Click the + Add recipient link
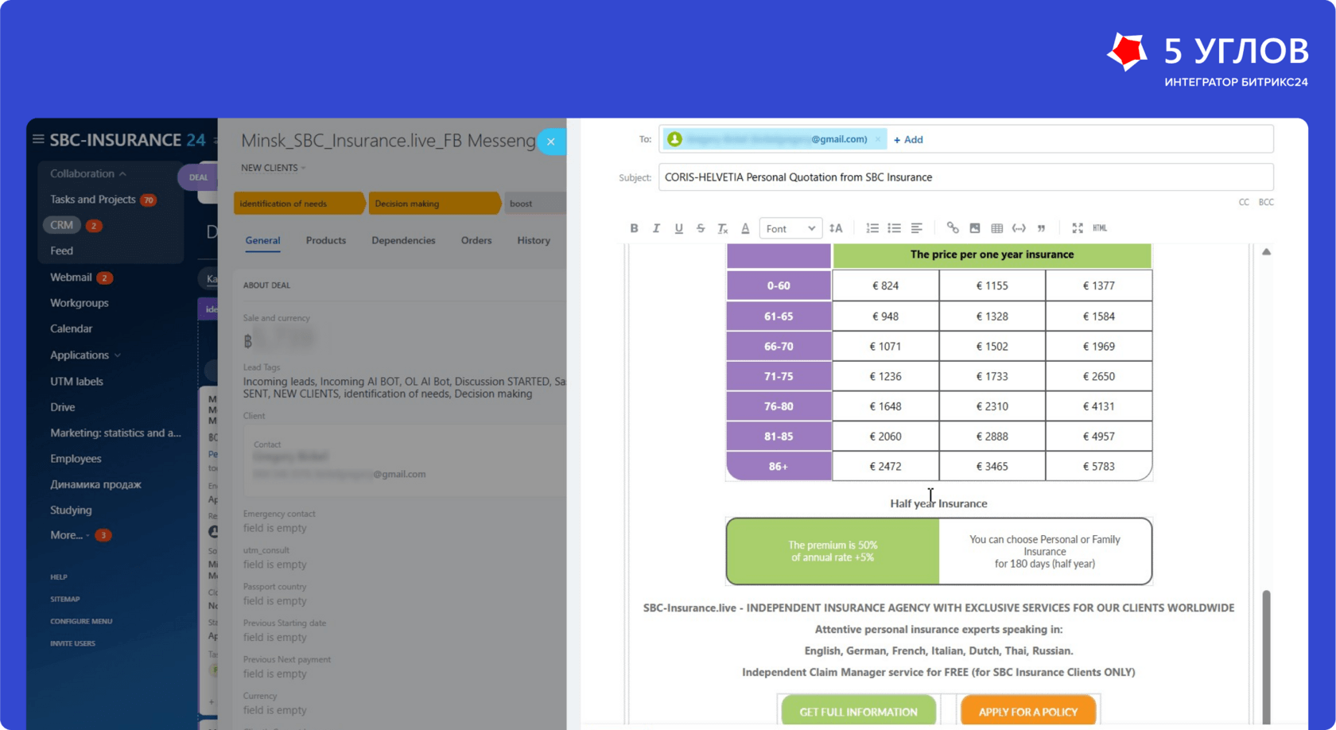This screenshot has height=730, width=1336. (908, 140)
